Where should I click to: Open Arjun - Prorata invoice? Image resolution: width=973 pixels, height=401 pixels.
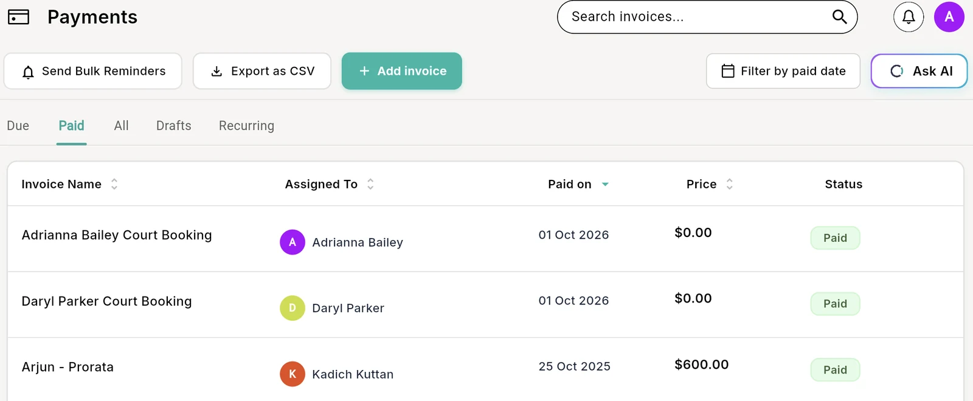coord(68,367)
